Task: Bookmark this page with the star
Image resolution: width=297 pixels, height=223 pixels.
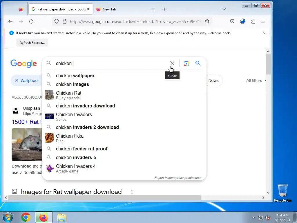Action: click(207, 21)
